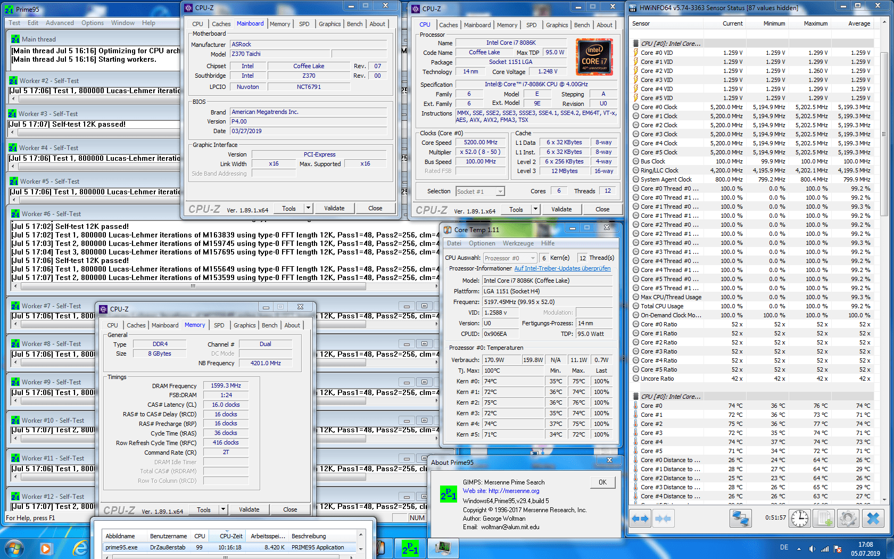The width and height of the screenshot is (894, 559).
Task: Click HWiNFO collapse arrows button
Action: click(663, 518)
